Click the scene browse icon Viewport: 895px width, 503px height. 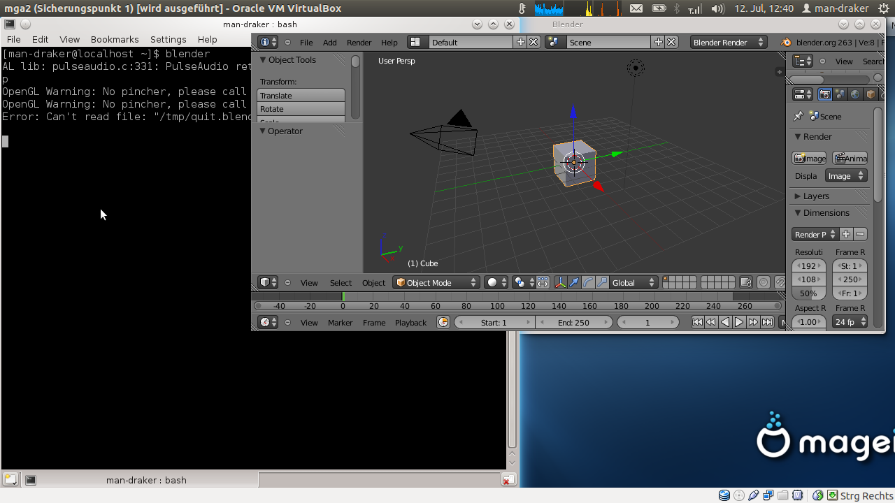pyautogui.click(x=554, y=42)
